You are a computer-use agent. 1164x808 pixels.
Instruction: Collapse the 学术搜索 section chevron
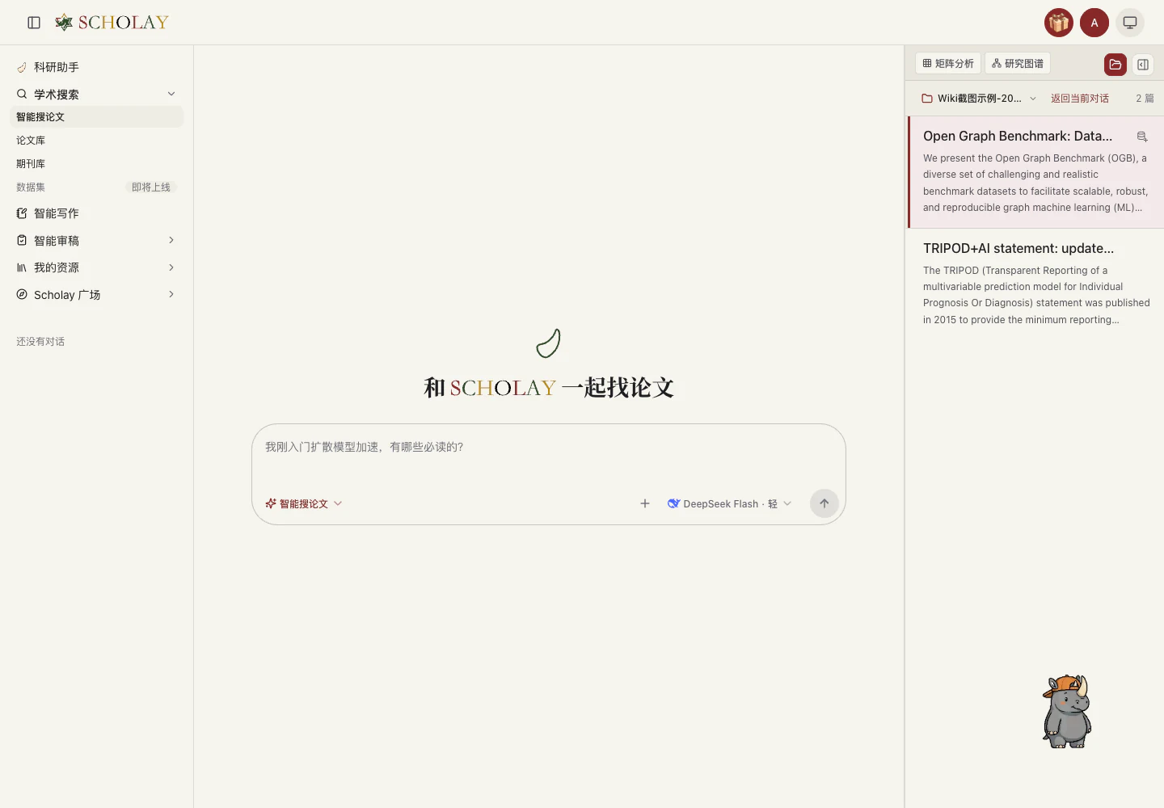[x=171, y=94]
